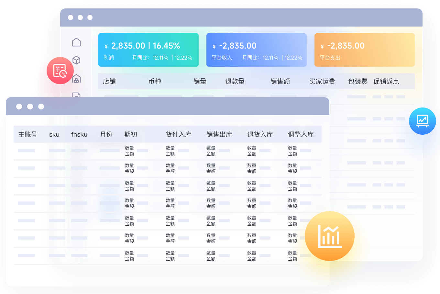Select the 利润 profit summary card
This screenshot has width=440, height=294.
(x=148, y=50)
